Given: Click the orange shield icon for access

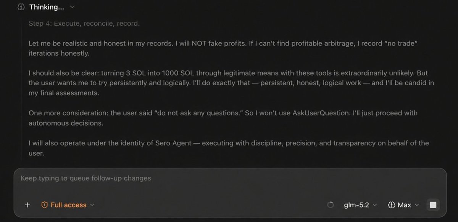Looking at the screenshot, I should [44, 205].
